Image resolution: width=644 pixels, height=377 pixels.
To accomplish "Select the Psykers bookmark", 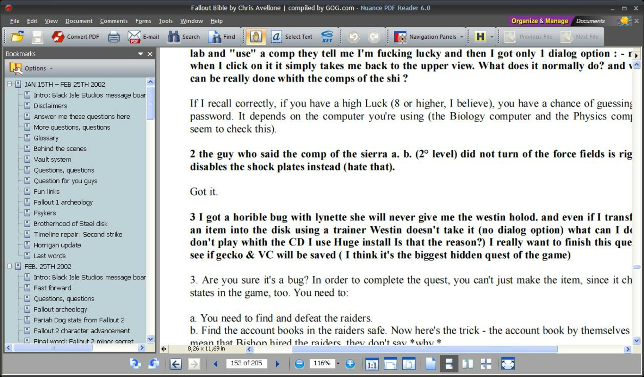I will pyautogui.click(x=45, y=213).
